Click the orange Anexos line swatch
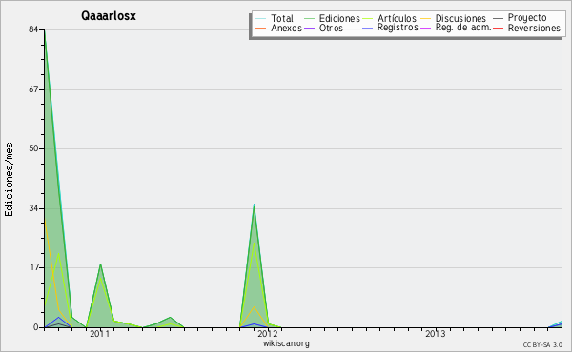 tap(260, 28)
